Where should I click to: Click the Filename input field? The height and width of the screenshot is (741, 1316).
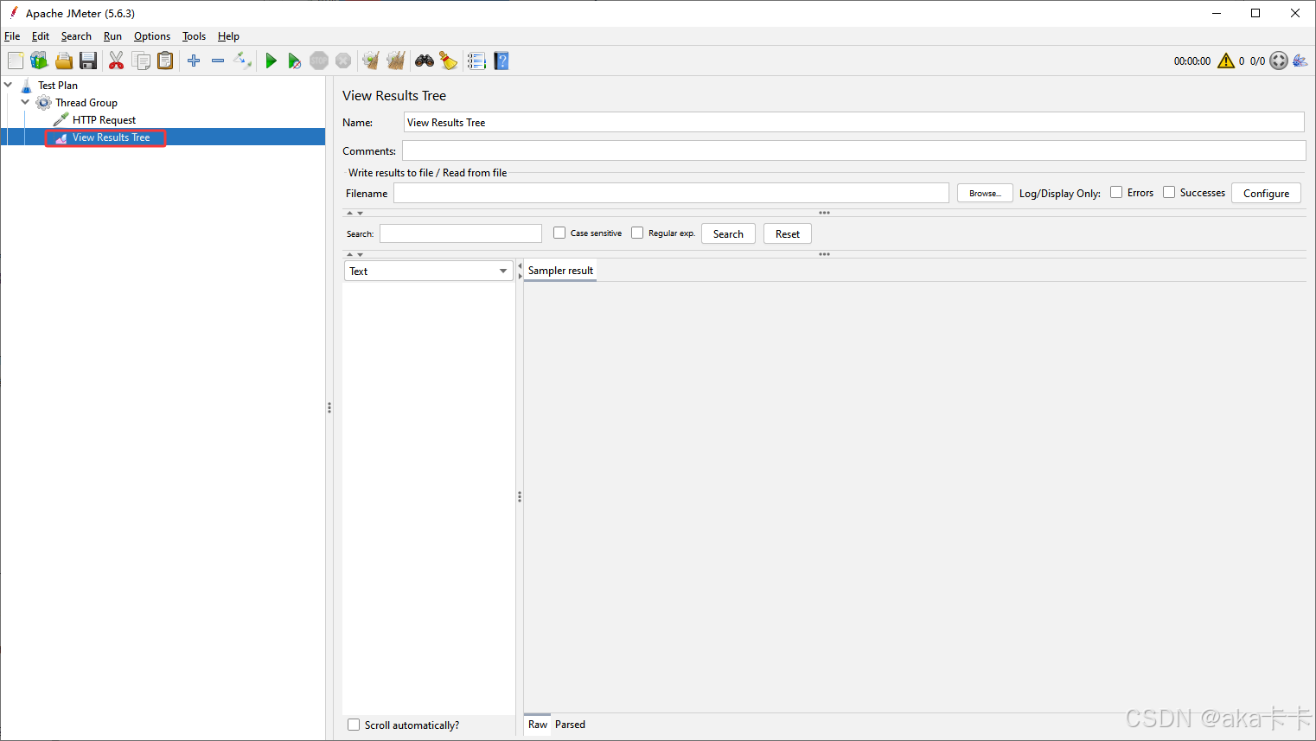[x=671, y=193]
